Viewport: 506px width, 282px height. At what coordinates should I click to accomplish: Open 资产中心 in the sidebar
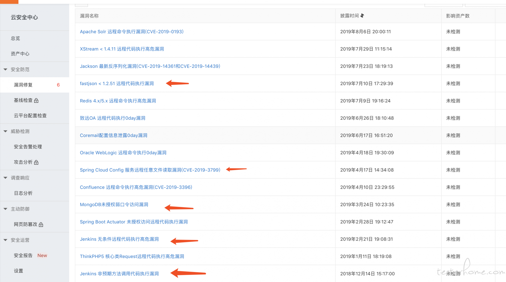click(x=20, y=54)
